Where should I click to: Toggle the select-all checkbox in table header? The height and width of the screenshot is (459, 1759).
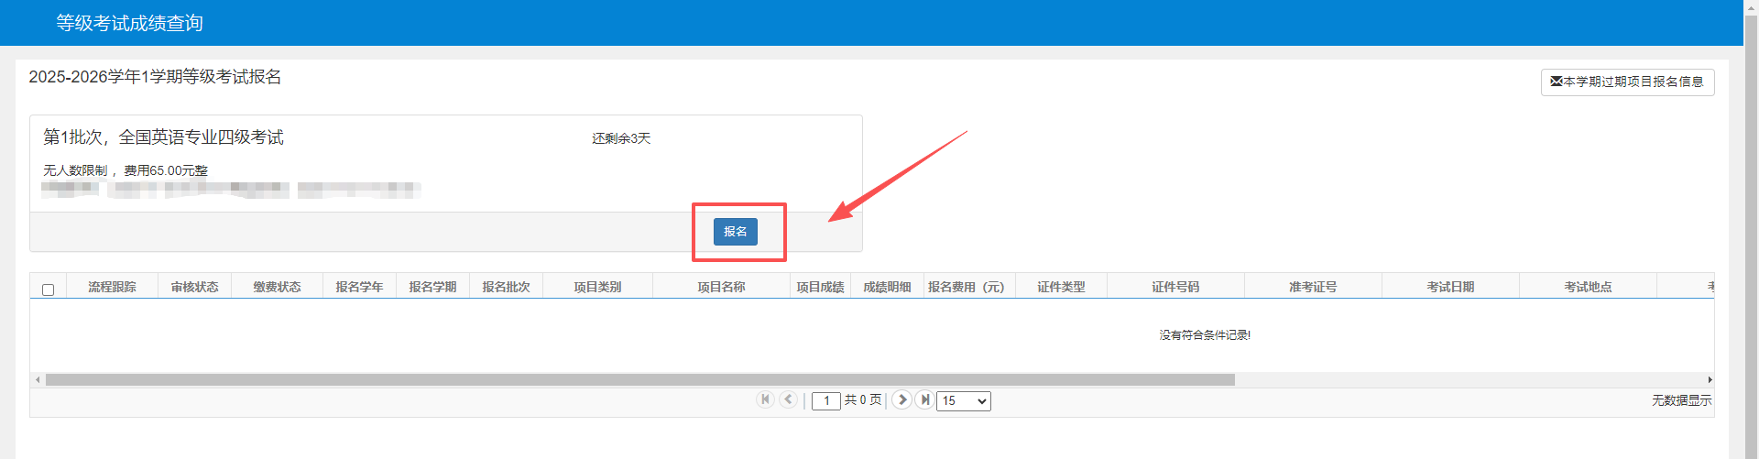click(49, 290)
